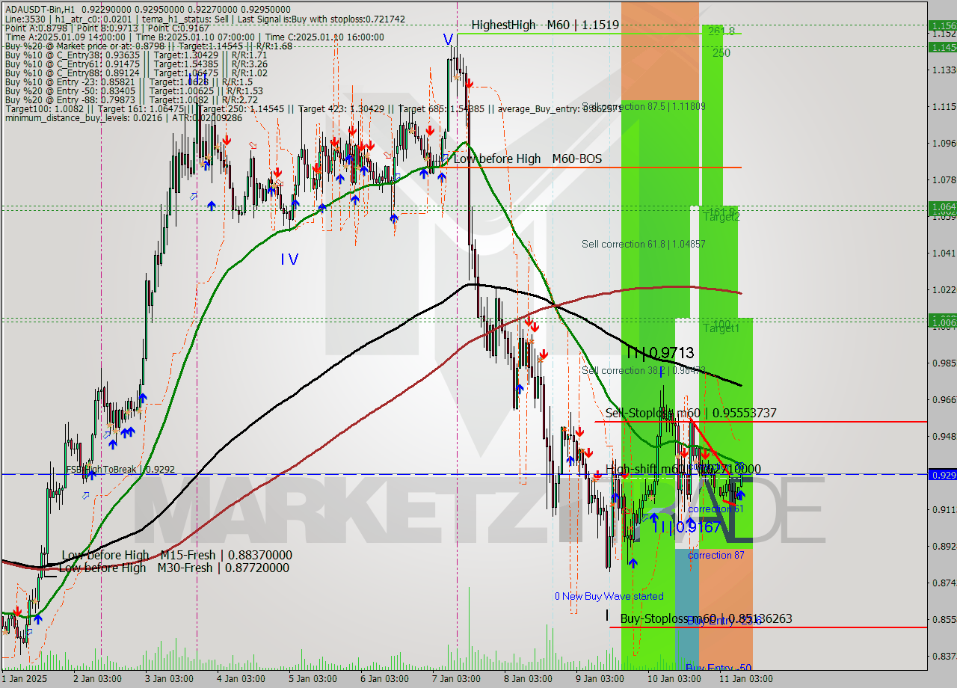This screenshot has height=688, width=957.
Task: Click the green 1.006 price tag on the axis
Action: [942, 321]
